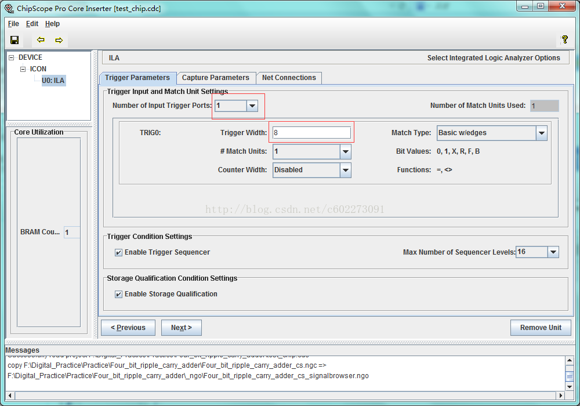Collapse the ICON tree node
This screenshot has height=406, width=580.
pyautogui.click(x=23, y=69)
